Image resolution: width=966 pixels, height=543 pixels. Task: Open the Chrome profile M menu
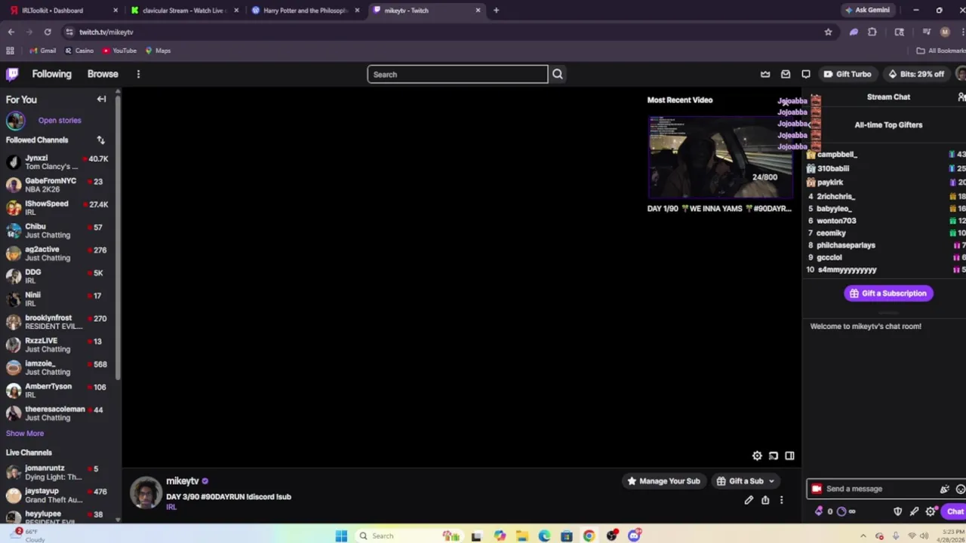click(945, 32)
